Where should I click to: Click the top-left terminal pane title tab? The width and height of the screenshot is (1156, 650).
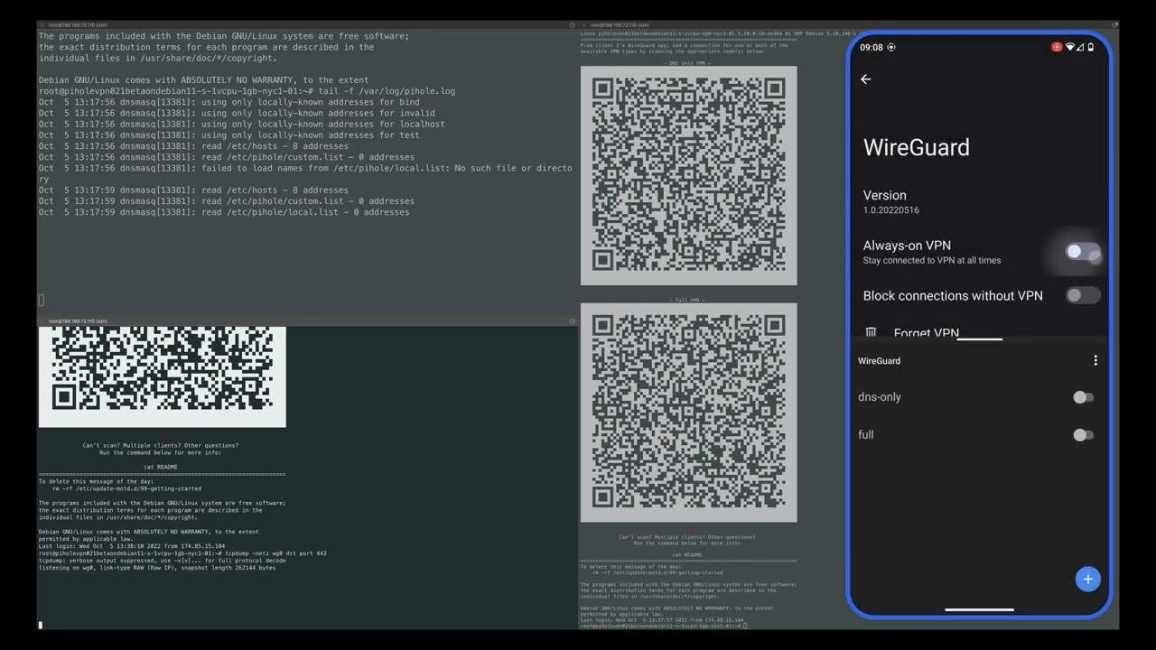(78, 24)
